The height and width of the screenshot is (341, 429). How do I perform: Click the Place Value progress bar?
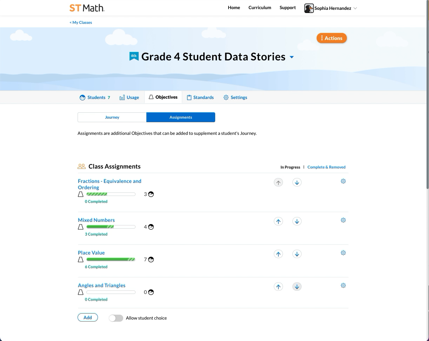click(x=111, y=259)
